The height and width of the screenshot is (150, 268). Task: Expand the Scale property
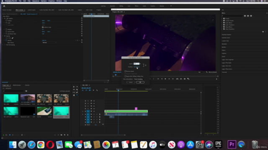(x=4, y=23)
